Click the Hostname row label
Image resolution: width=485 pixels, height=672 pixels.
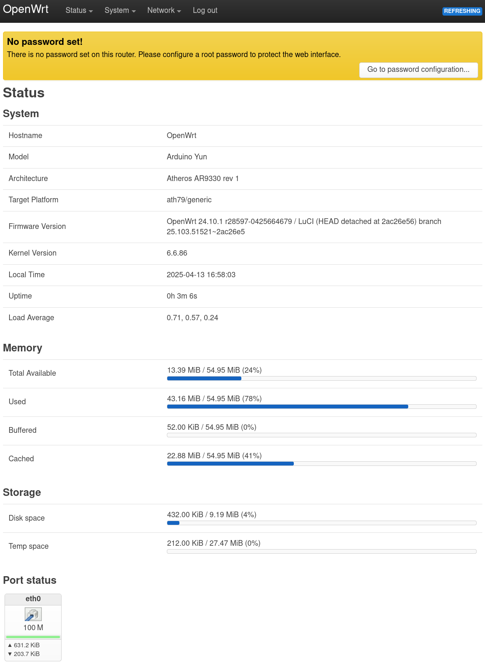pos(25,136)
